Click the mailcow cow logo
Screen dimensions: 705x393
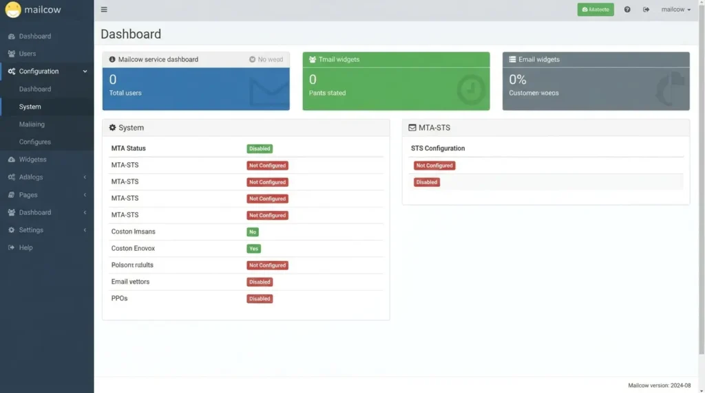pos(13,10)
